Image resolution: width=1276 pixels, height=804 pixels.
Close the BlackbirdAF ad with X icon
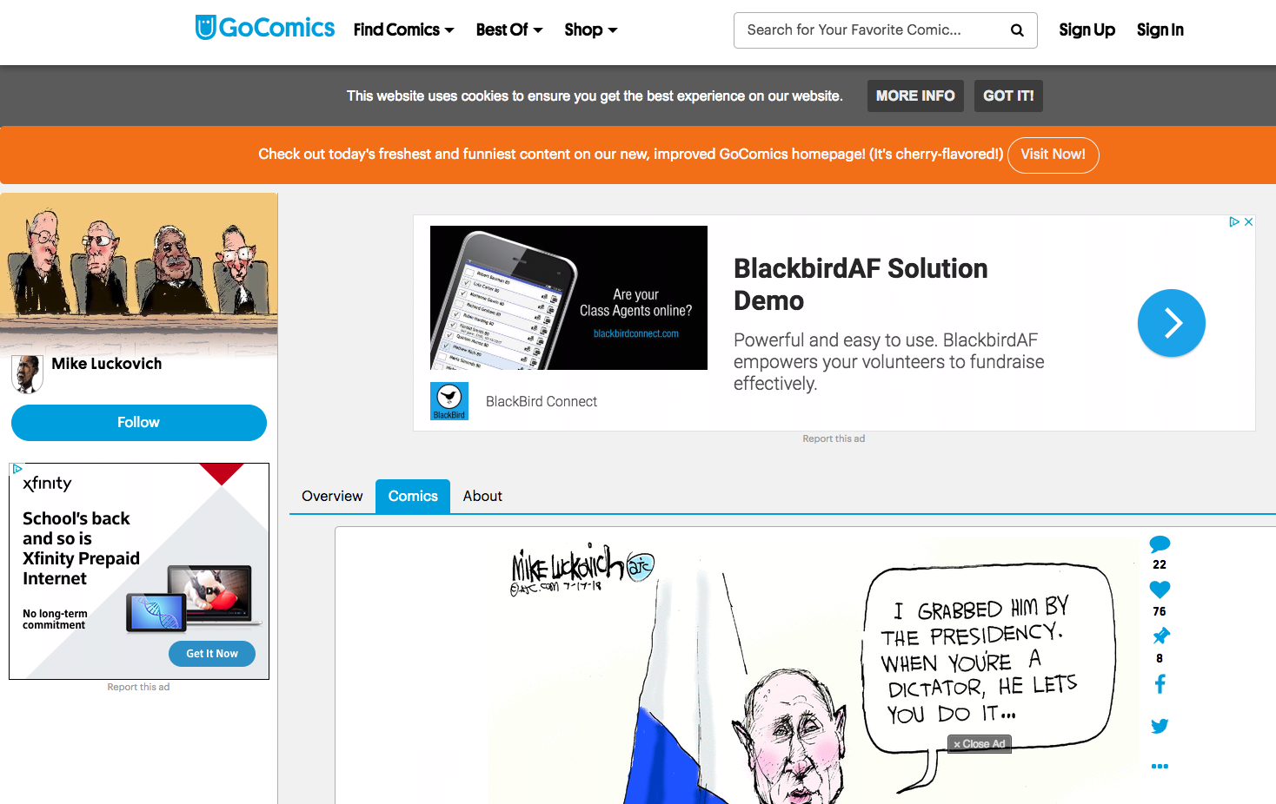click(1248, 222)
